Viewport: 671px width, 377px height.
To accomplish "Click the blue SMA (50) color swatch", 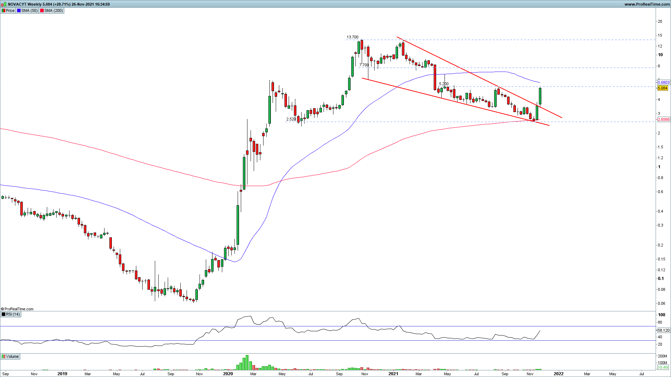I will pos(19,10).
